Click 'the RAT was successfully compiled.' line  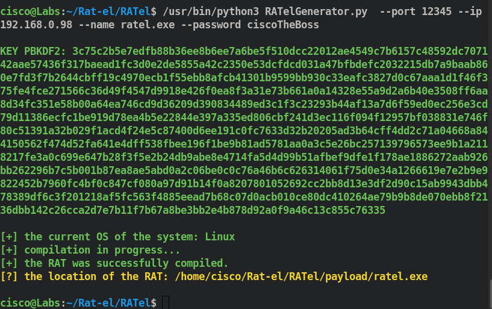tap(114, 263)
